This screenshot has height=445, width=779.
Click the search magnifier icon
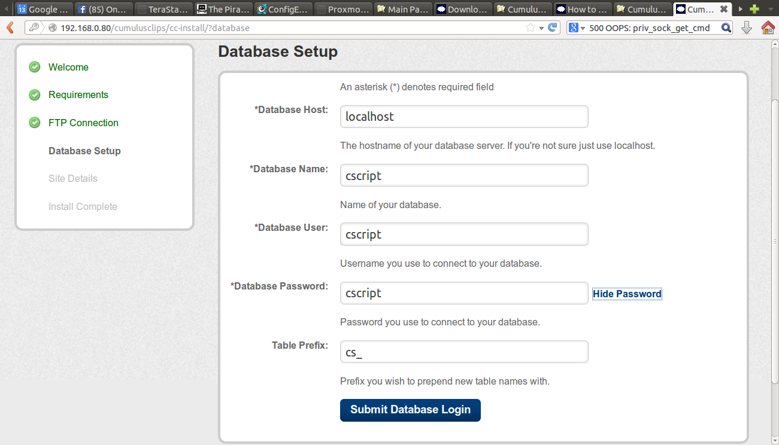[726, 28]
